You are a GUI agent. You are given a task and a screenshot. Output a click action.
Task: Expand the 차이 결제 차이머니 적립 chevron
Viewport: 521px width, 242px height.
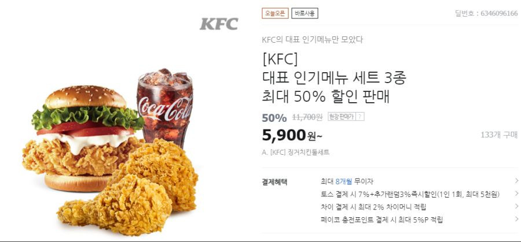click(x=517, y=206)
